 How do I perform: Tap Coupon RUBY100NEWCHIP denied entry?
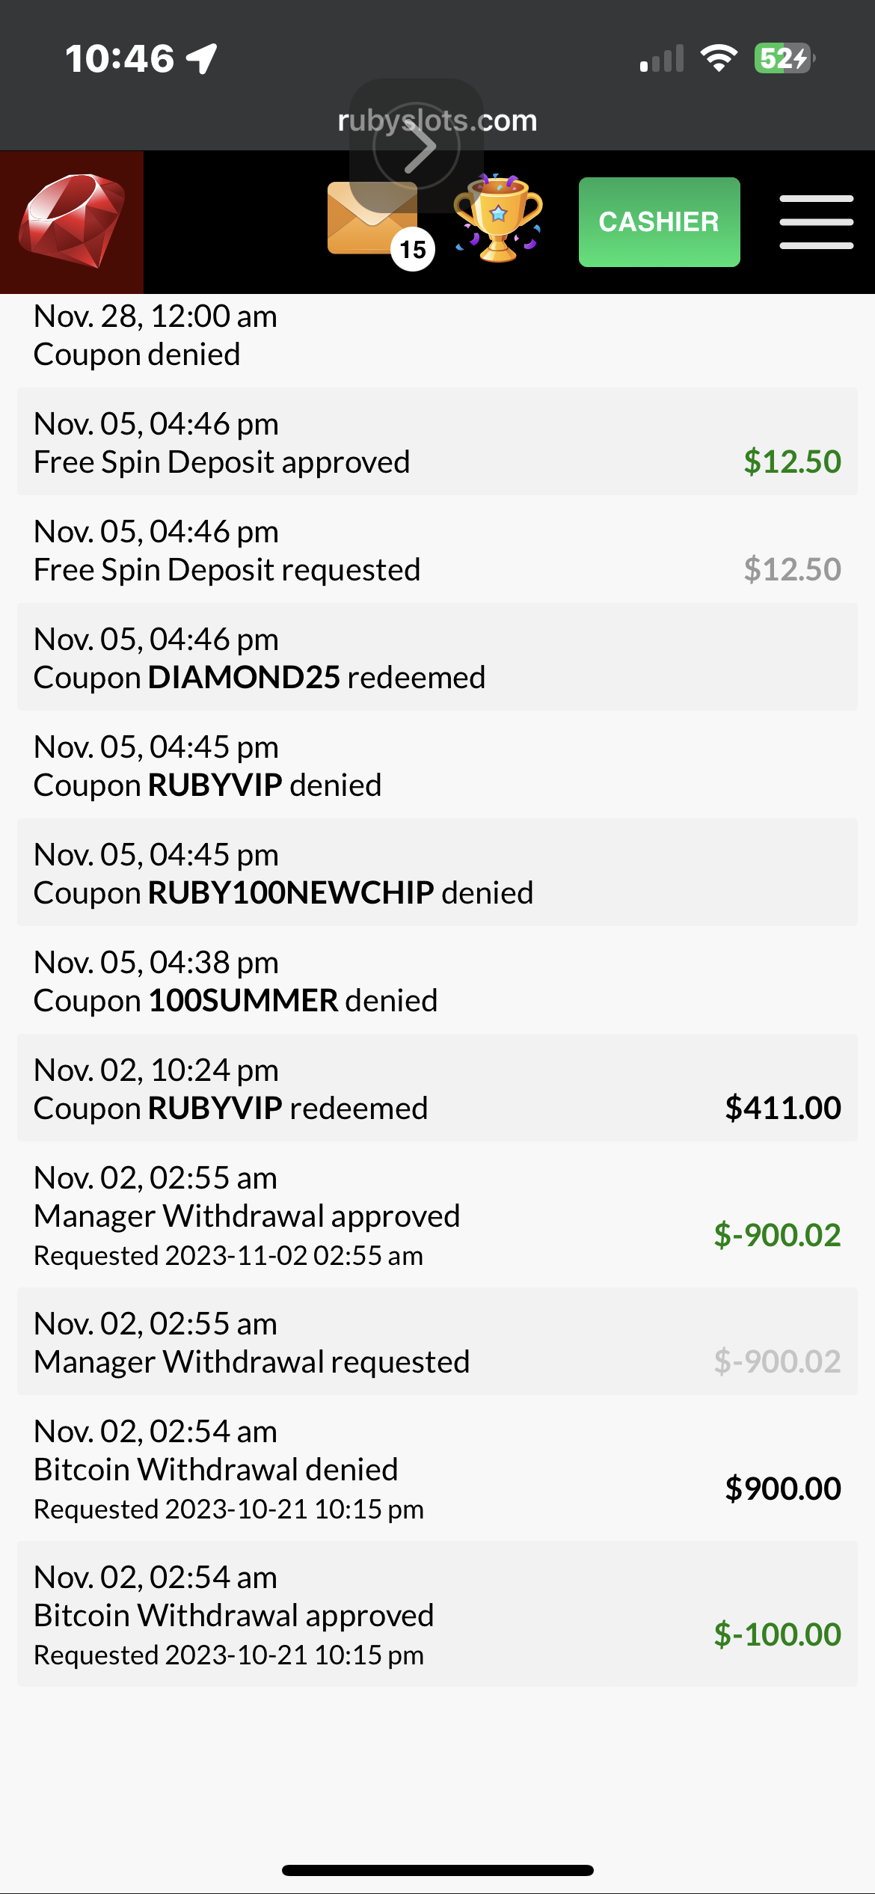click(437, 873)
